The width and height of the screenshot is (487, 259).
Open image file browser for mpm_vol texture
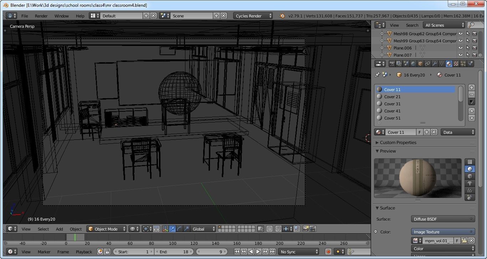click(x=464, y=240)
